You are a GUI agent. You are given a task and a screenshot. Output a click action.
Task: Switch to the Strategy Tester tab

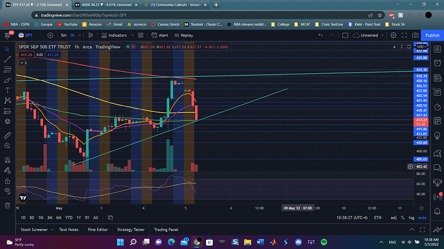(x=131, y=230)
